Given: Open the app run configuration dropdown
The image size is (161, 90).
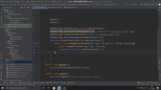Looking at the screenshot, I should (x=98, y=4).
